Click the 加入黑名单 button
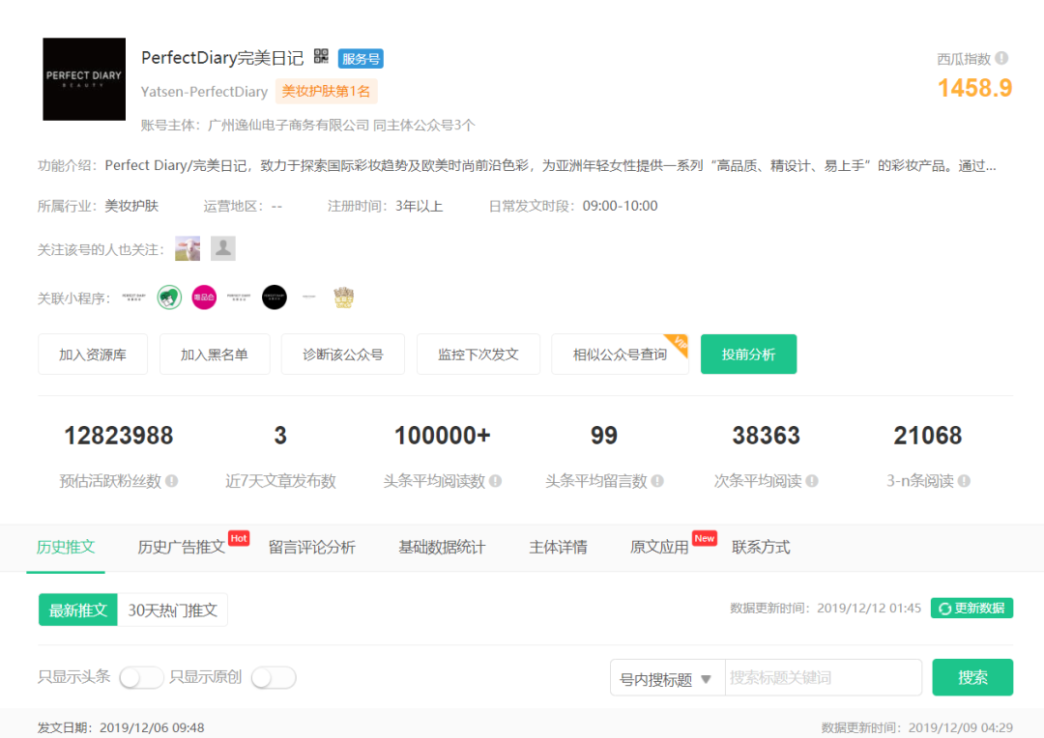1044x738 pixels. [215, 354]
